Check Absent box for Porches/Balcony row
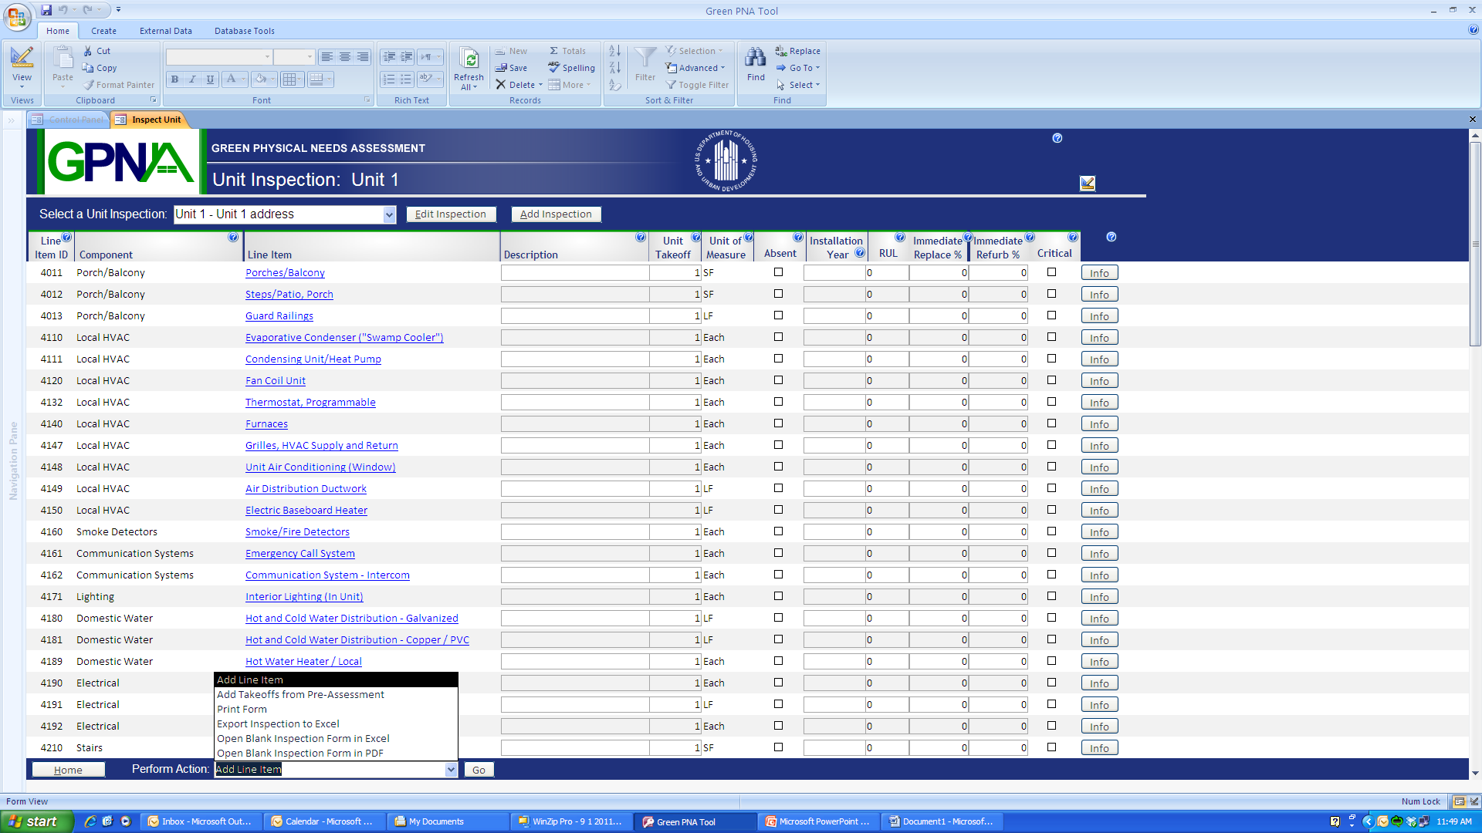Image resolution: width=1482 pixels, height=833 pixels. tap(778, 272)
